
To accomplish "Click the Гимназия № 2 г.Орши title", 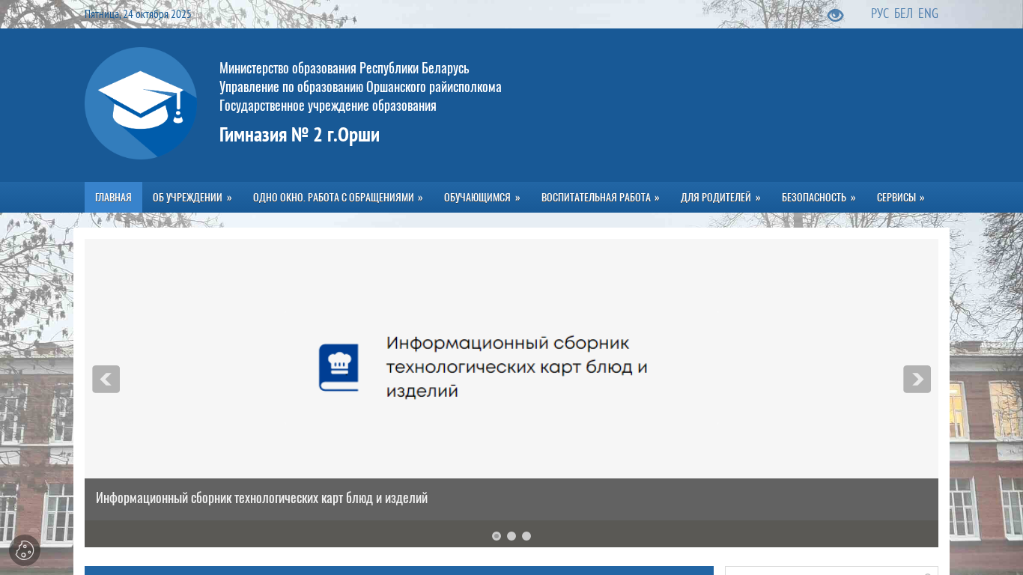I will click(x=300, y=135).
